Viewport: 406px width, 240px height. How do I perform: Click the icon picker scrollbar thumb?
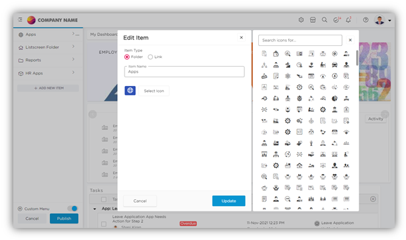click(357, 57)
